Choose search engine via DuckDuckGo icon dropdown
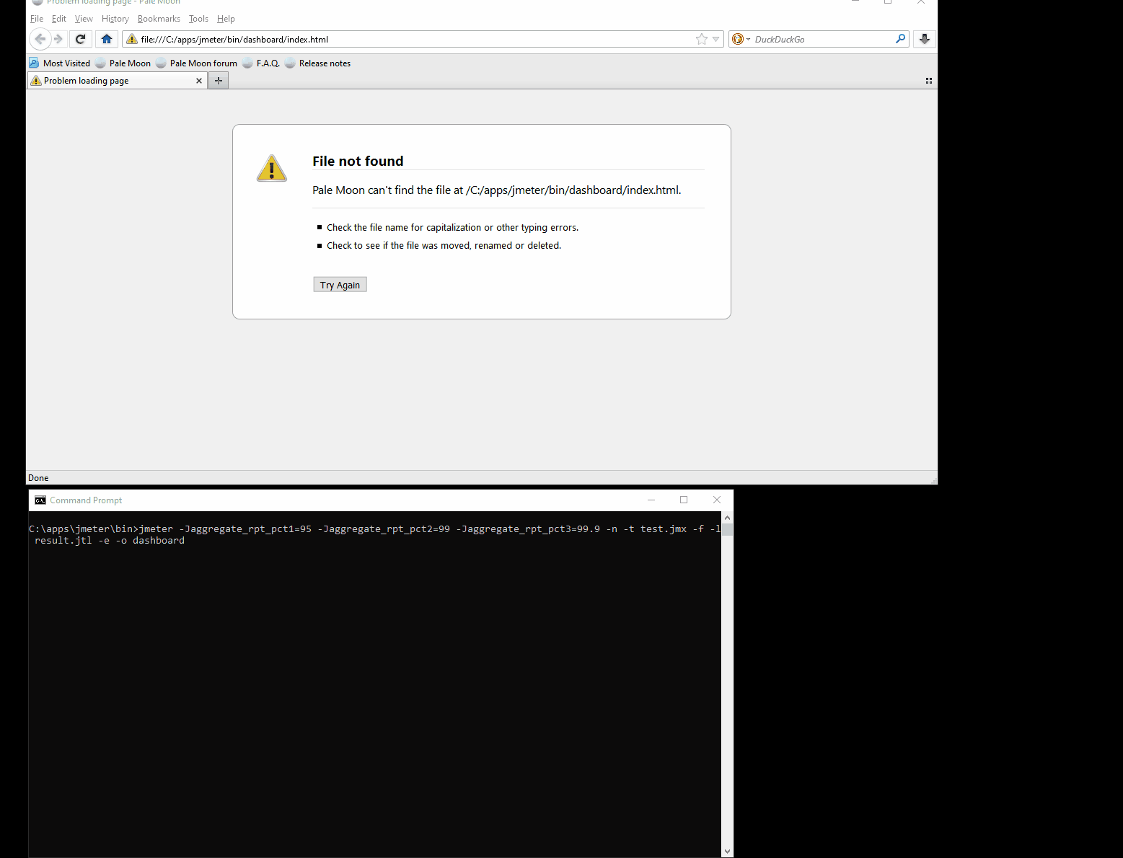 point(741,39)
